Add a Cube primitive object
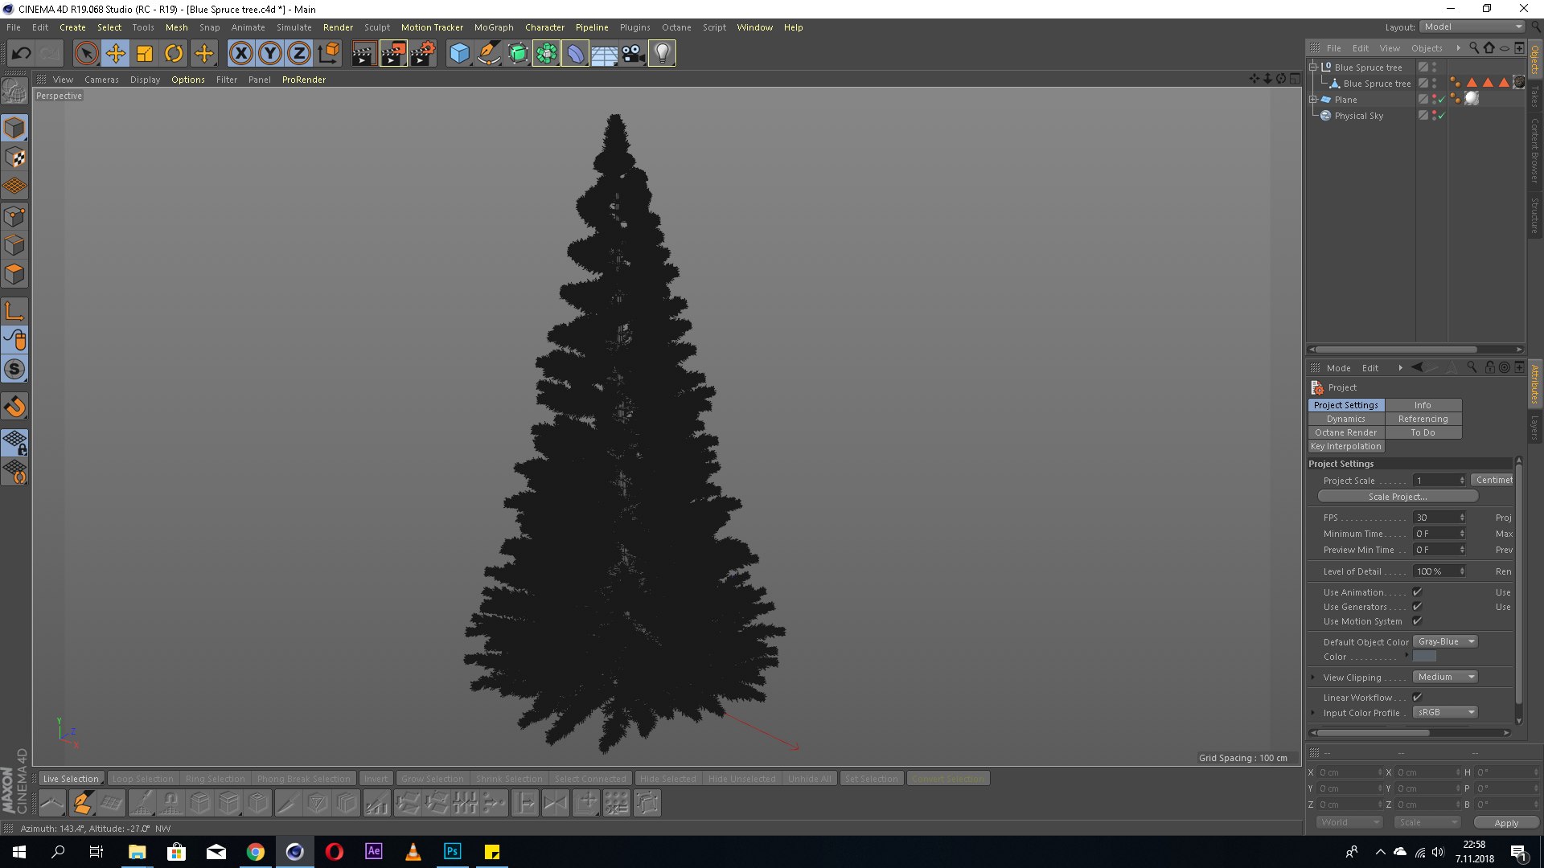 [459, 54]
